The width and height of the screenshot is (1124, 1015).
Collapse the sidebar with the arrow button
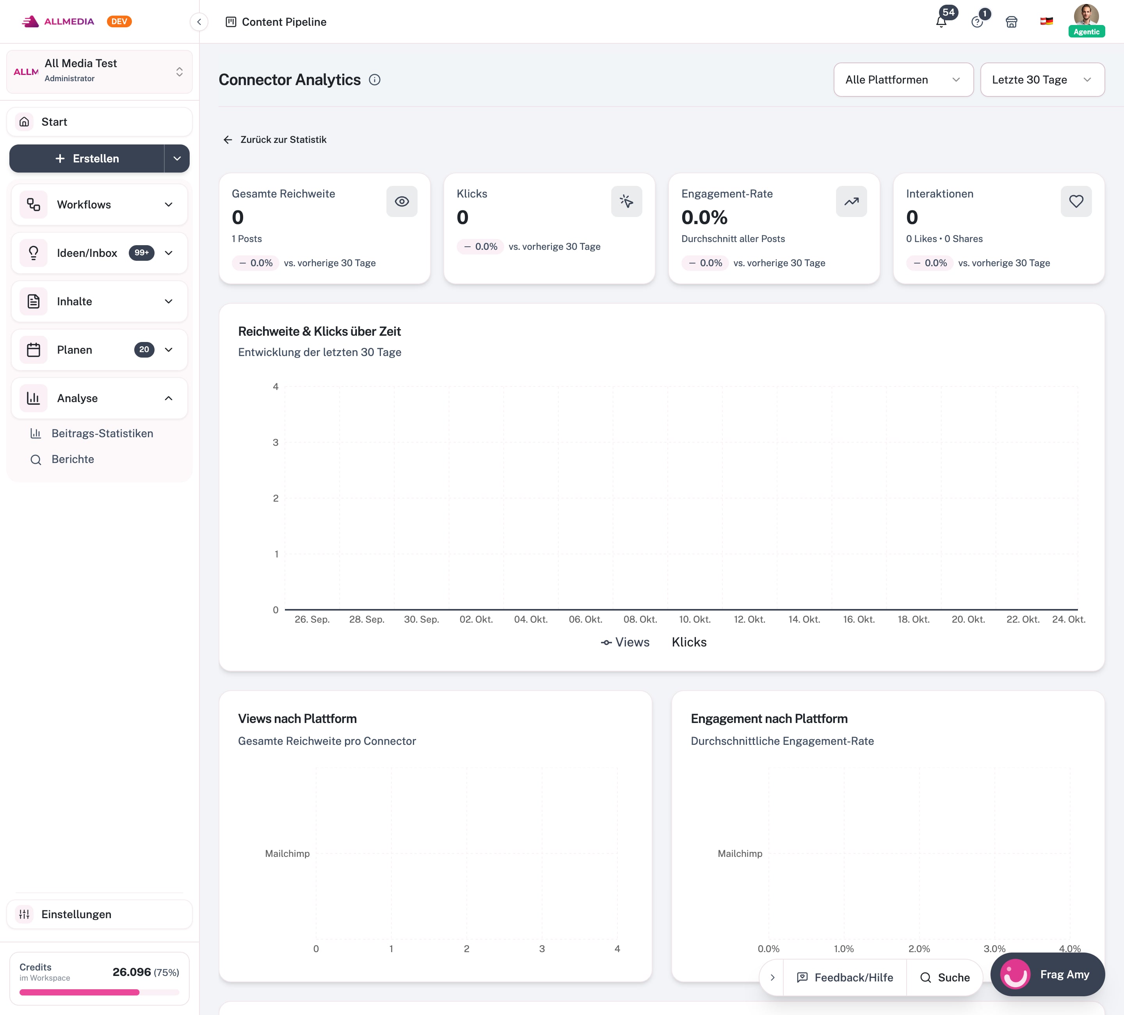point(199,22)
